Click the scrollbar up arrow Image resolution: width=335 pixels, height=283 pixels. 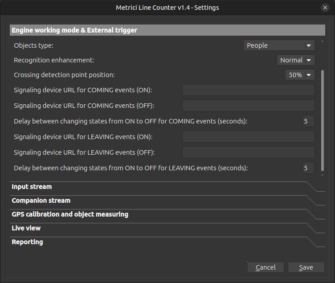[x=323, y=41]
